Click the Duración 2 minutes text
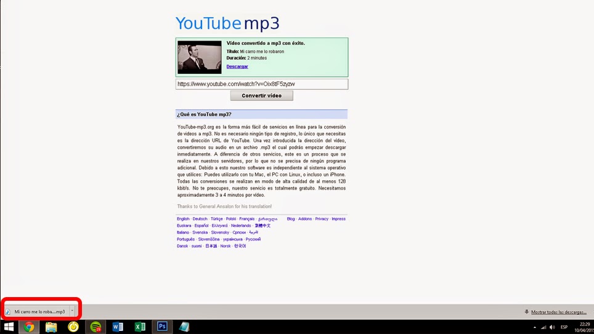 coord(246,58)
